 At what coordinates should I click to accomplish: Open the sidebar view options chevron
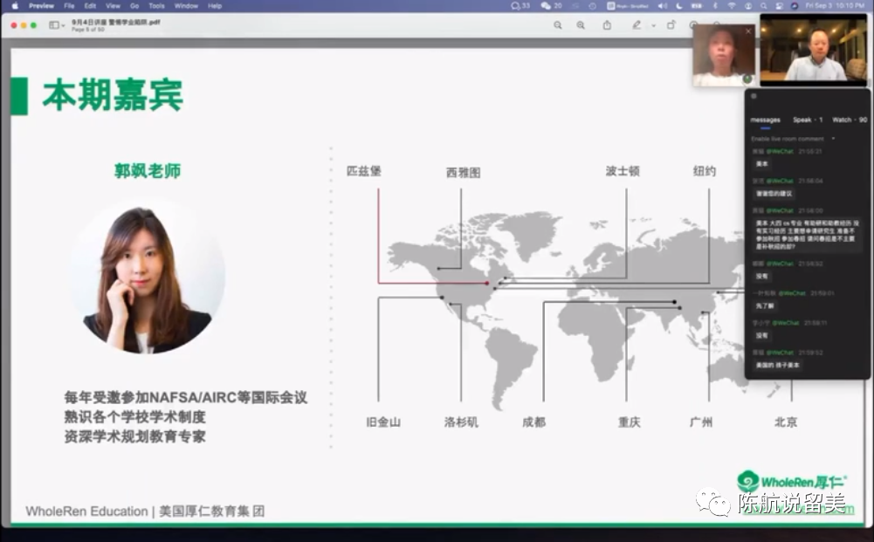tap(64, 25)
